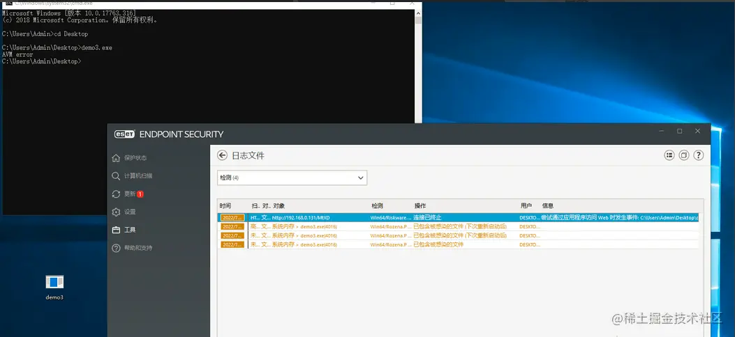Sort log by the 用户 column header
Viewport: 735px width, 337px height.
pyautogui.click(x=526, y=205)
